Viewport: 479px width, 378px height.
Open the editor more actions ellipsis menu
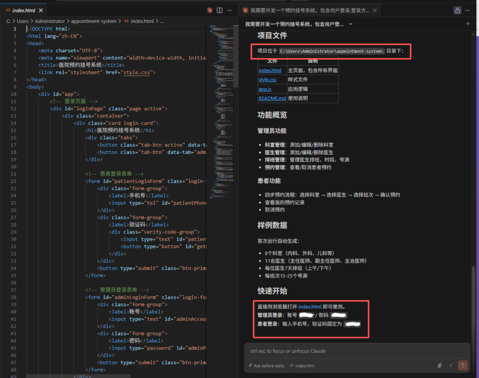point(229,10)
